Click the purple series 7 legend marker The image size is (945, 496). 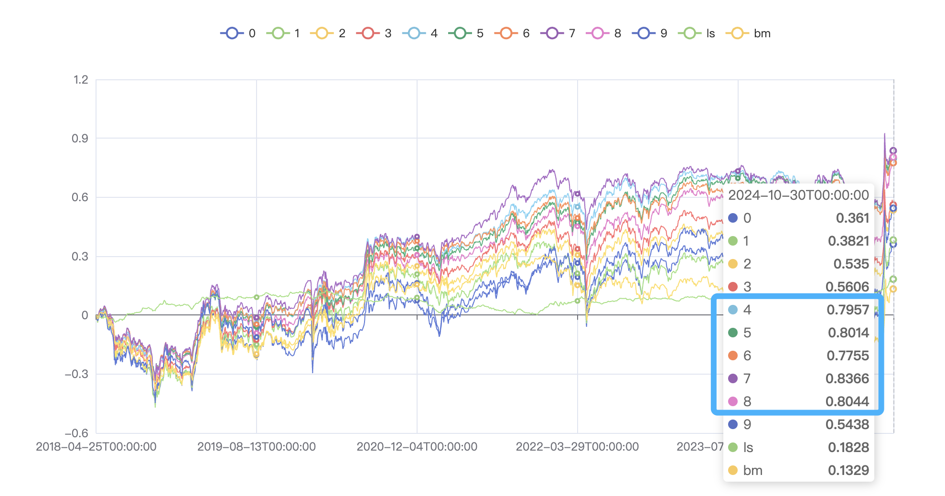click(x=552, y=33)
